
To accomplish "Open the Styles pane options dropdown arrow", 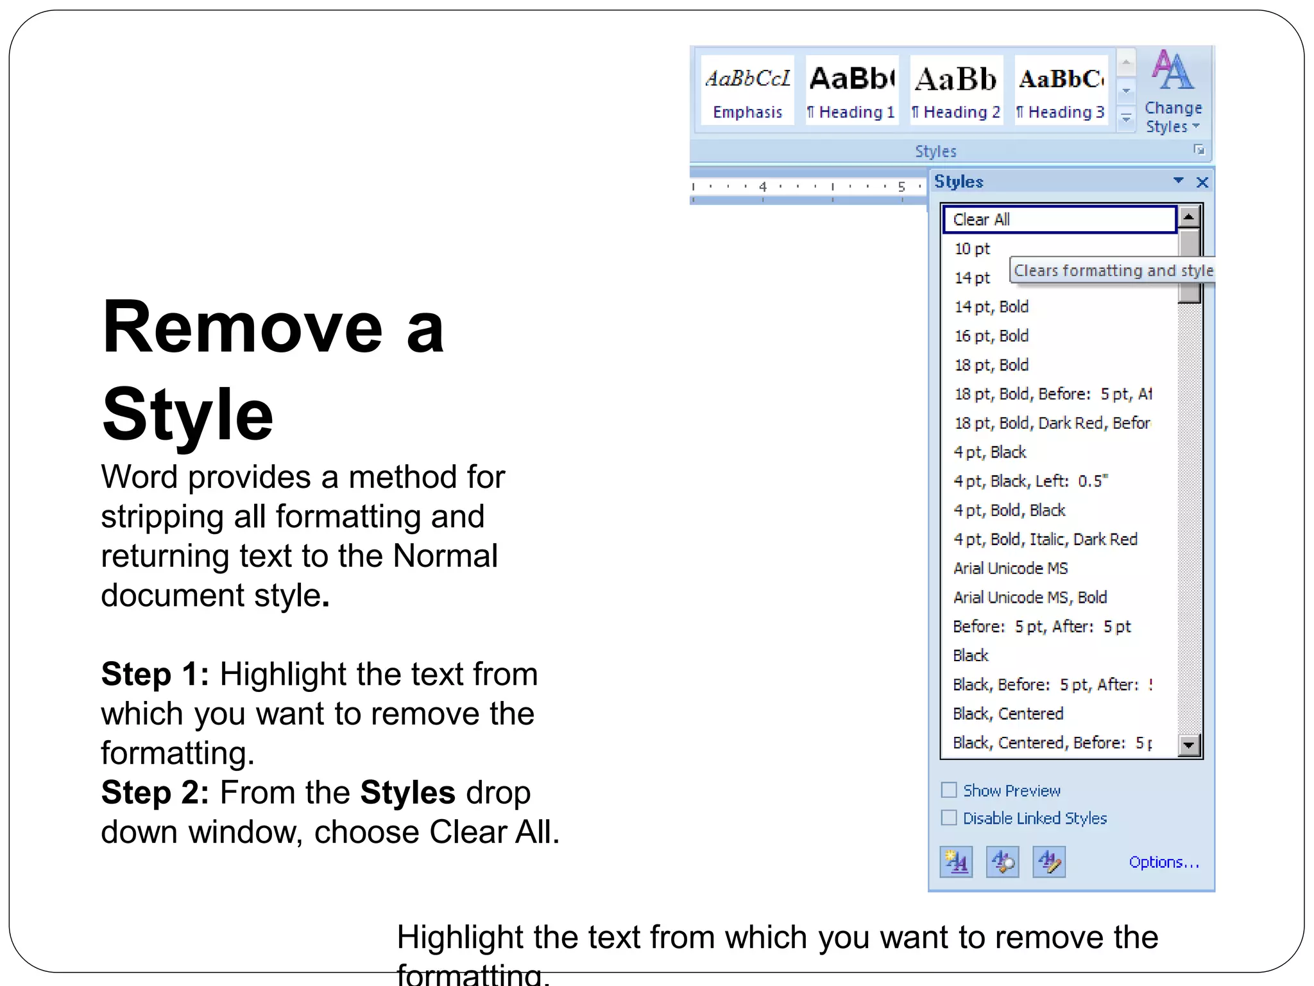I will pos(1178,181).
